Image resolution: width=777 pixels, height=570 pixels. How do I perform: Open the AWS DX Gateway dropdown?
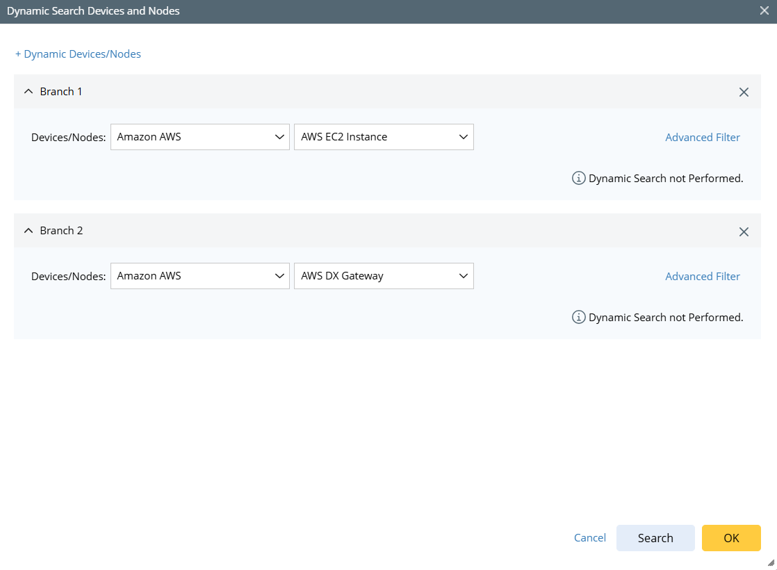[x=384, y=276]
